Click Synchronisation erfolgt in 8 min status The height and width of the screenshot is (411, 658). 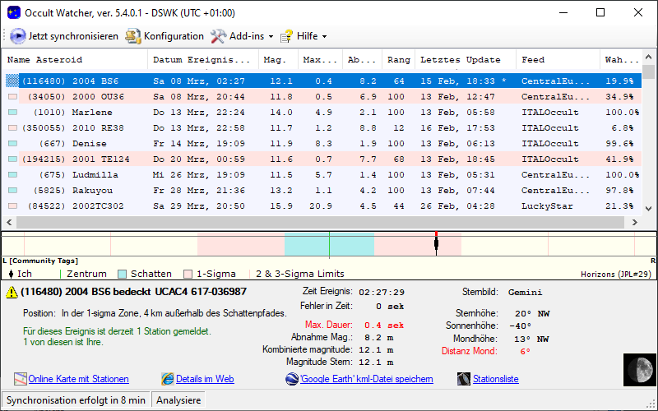click(76, 400)
